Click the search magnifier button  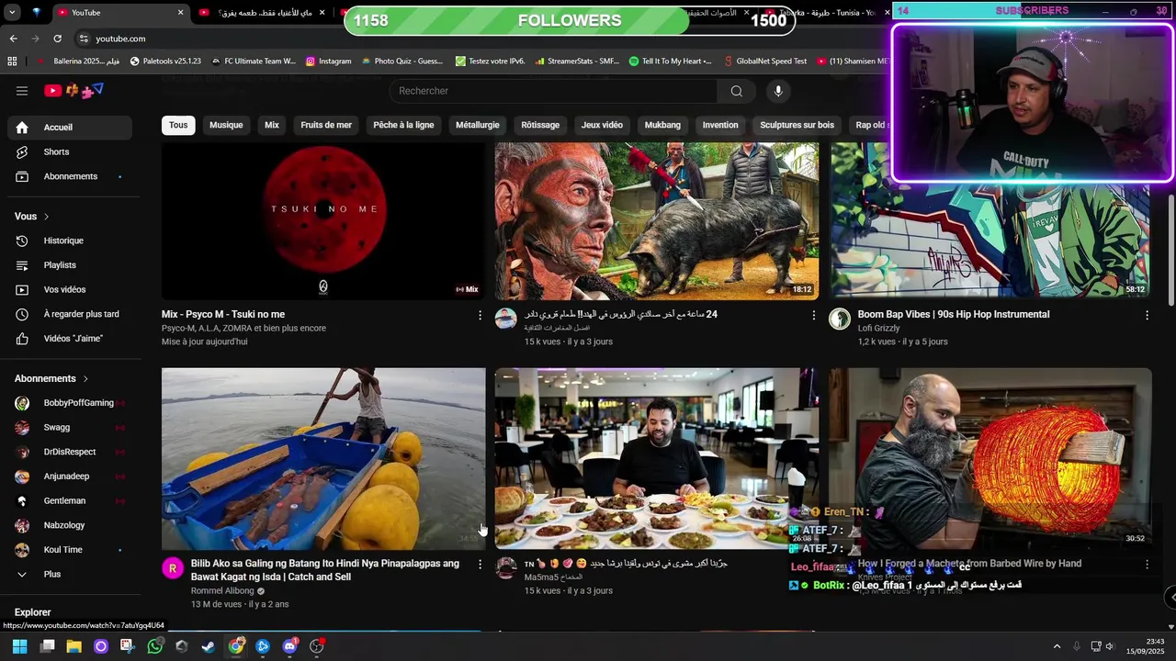[736, 91]
